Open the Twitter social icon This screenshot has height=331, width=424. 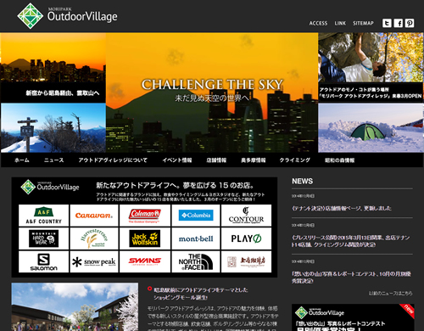(x=387, y=23)
